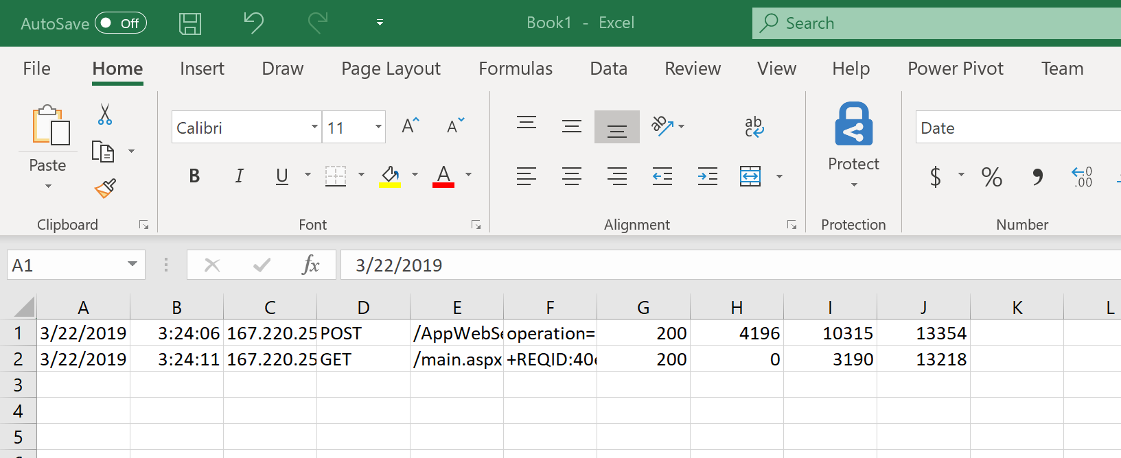Image resolution: width=1121 pixels, height=458 pixels.
Task: Click the Copy icon
Action: [103, 152]
